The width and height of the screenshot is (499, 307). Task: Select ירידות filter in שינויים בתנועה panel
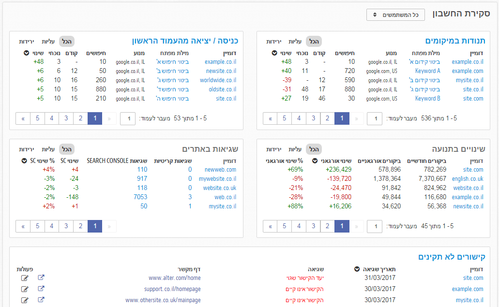(x=273, y=149)
